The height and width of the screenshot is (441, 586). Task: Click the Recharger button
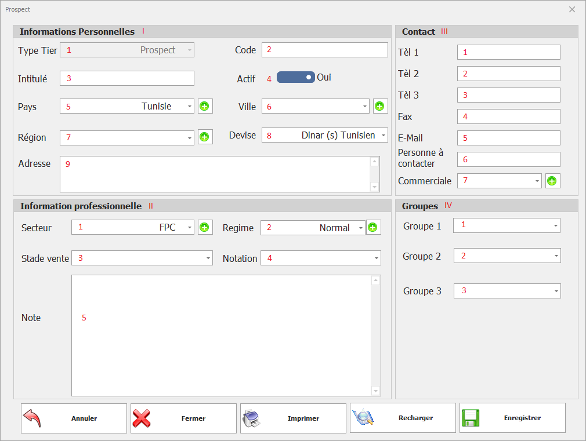403,418
